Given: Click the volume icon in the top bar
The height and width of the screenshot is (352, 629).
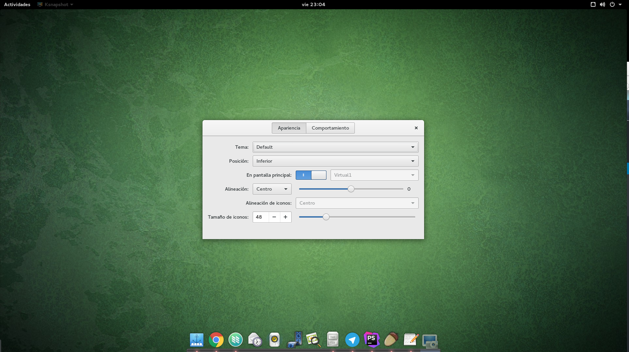Looking at the screenshot, I should click(x=602, y=4).
